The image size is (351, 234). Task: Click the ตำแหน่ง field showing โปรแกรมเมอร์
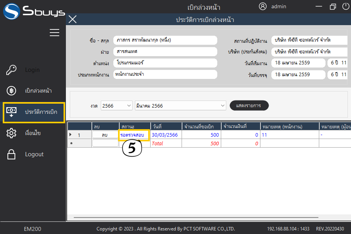pos(165,63)
